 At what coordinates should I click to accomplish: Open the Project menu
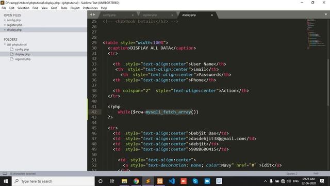(75, 8)
